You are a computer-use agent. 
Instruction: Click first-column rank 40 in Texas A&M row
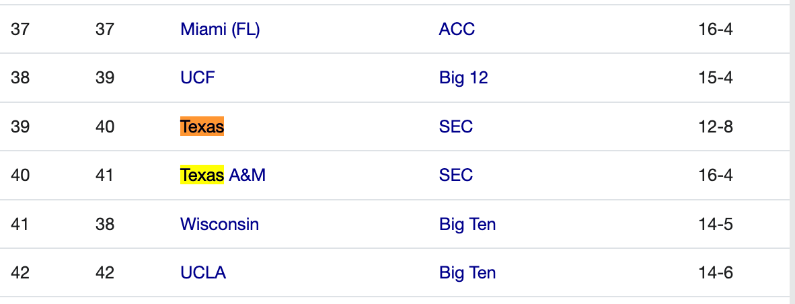[x=20, y=176]
